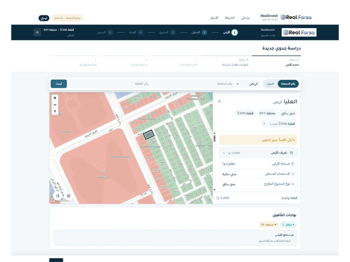Collapse the تعريف الأرض section chevron
Viewport: 350px width, 262px height.
coord(224,153)
